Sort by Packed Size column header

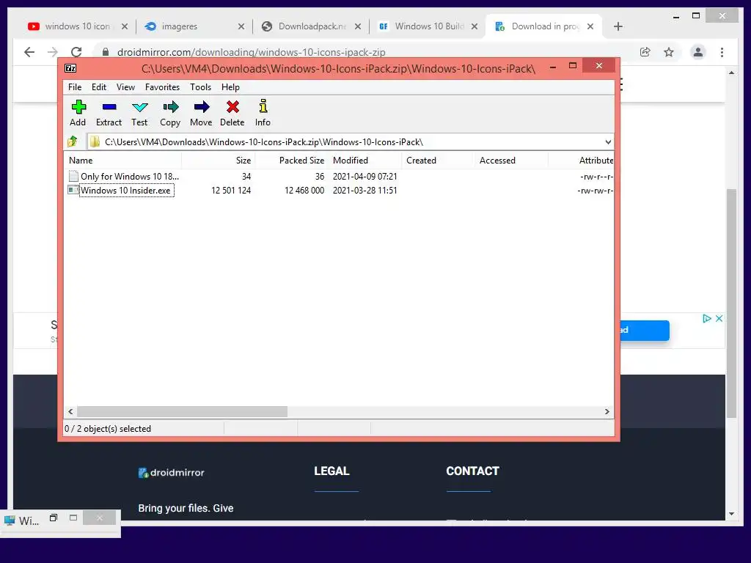pyautogui.click(x=291, y=161)
